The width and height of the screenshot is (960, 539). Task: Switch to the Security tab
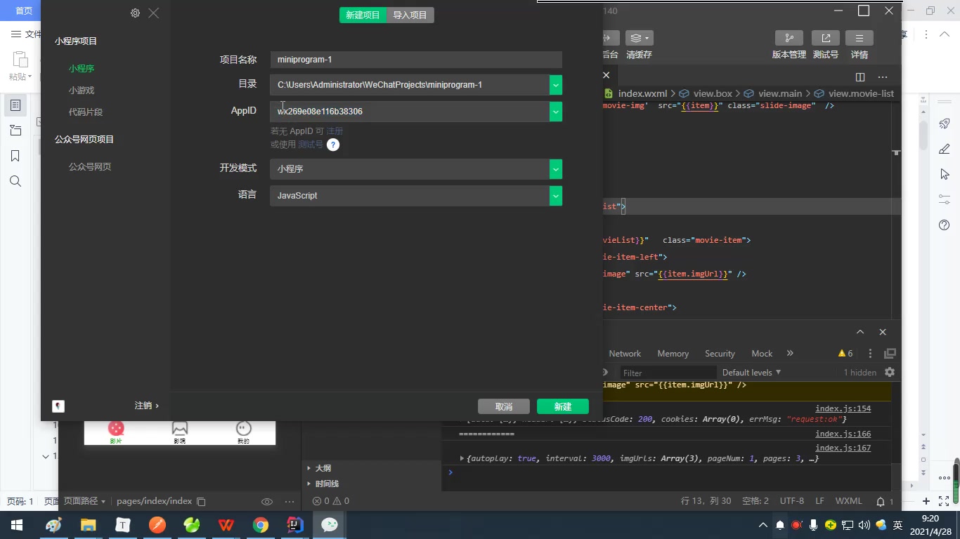pyautogui.click(x=720, y=354)
